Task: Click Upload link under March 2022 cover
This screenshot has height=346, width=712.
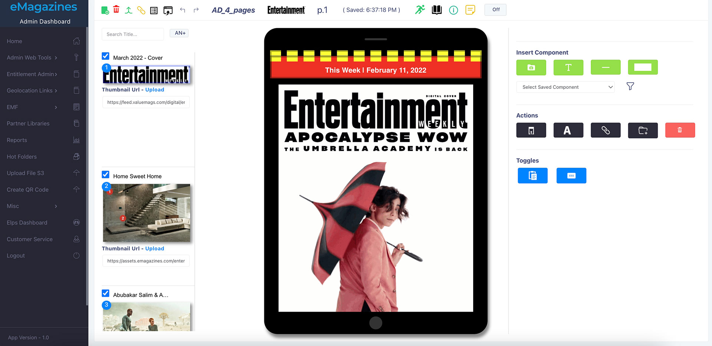Action: click(x=155, y=90)
